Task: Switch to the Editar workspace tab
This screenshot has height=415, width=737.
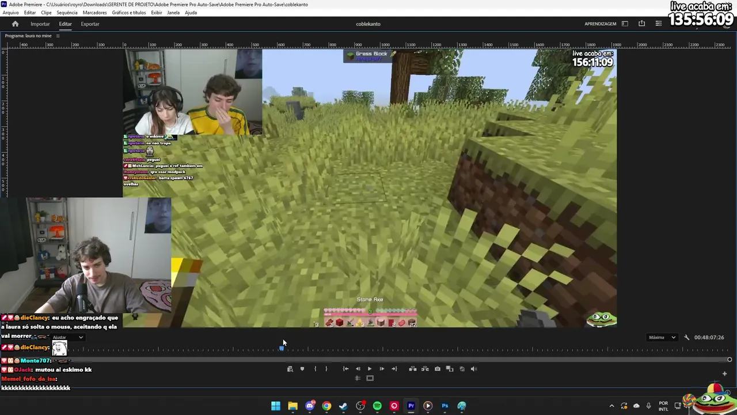Action: [65, 24]
